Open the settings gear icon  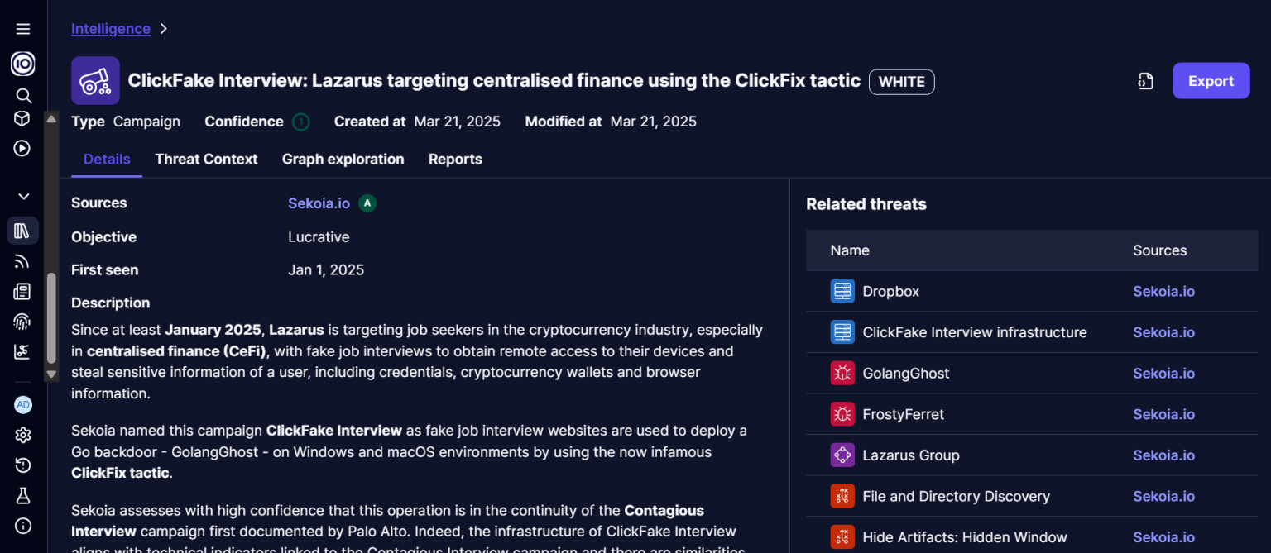[23, 435]
